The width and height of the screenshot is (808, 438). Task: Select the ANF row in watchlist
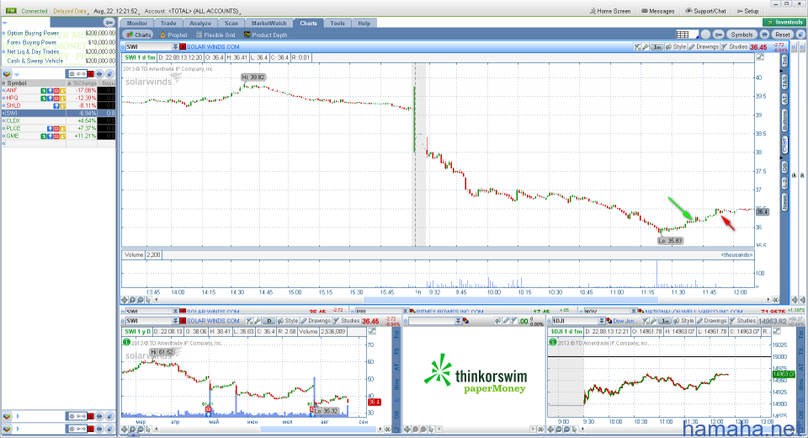click(58, 90)
